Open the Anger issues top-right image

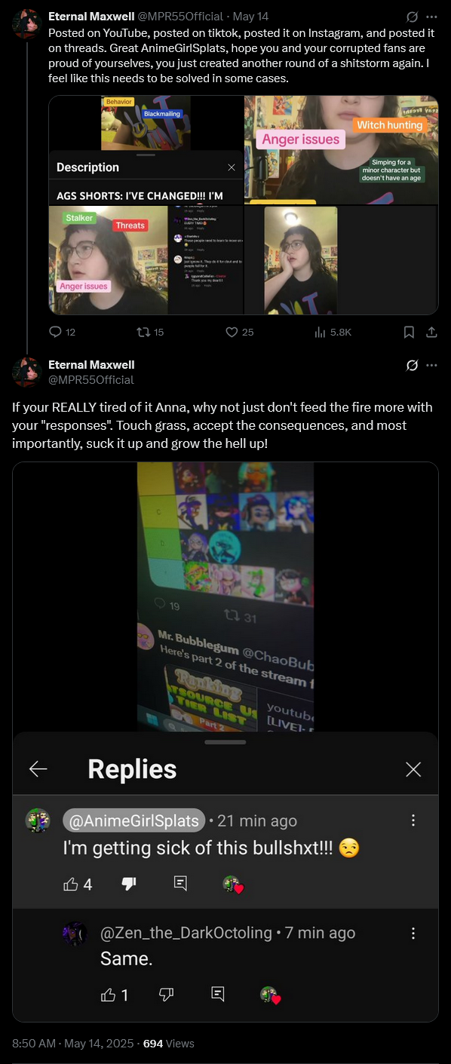[341, 150]
